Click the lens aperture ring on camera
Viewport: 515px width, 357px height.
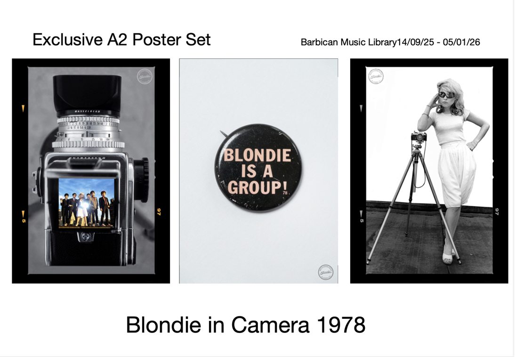coord(89,127)
